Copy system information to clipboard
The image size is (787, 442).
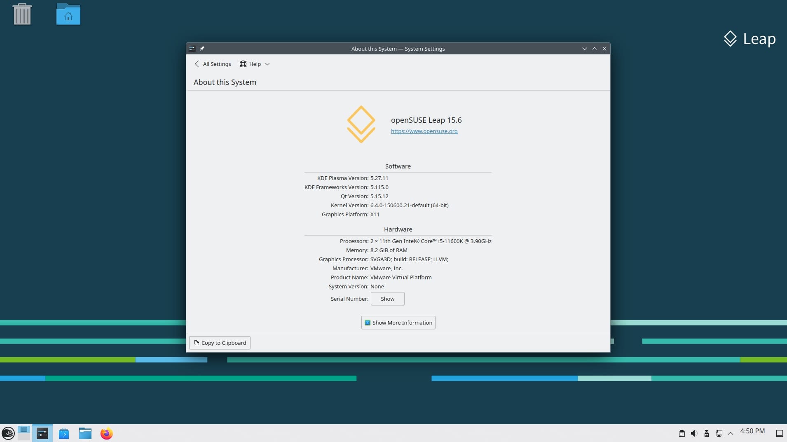219,342
